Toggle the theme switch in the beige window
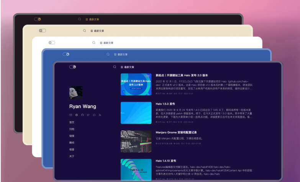Screen dimensions: 300x182 [43, 31]
